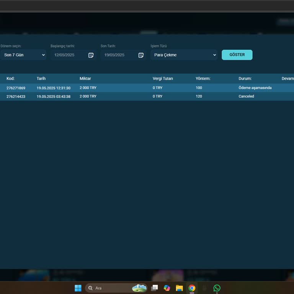Screen dimensions: 294x294
Task: Click the landscape widget in search bar
Action: tap(139, 288)
